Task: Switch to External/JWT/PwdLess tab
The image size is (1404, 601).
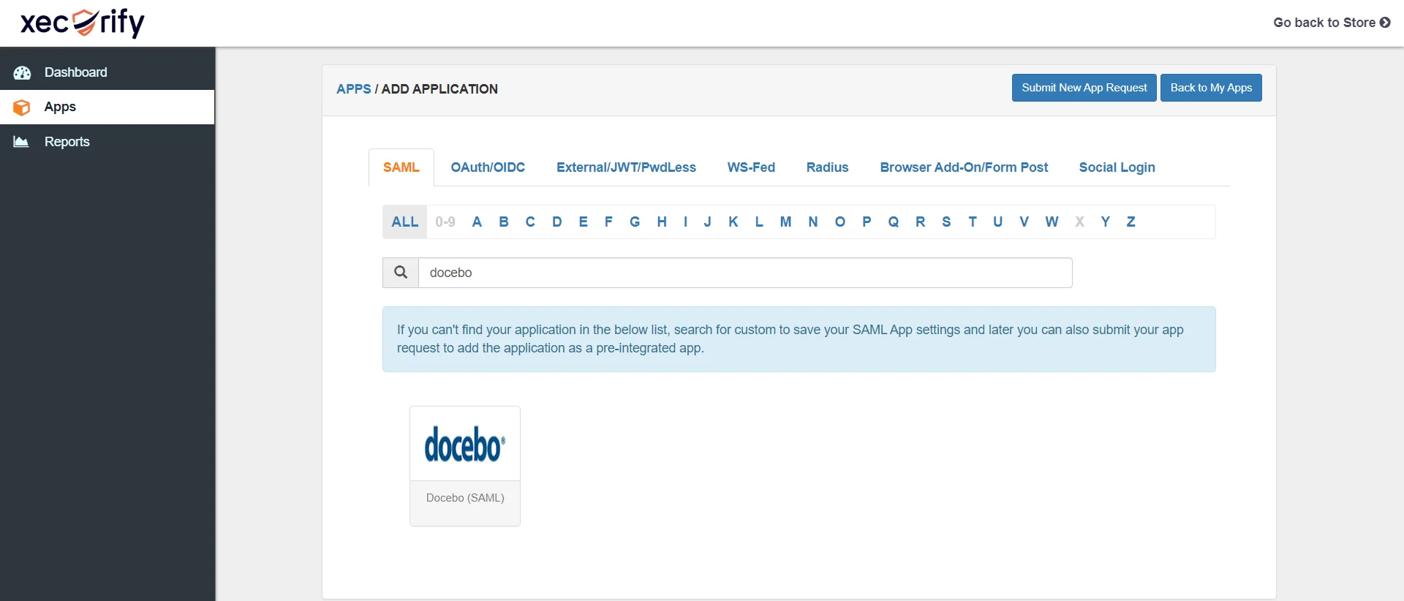Action: pos(626,167)
